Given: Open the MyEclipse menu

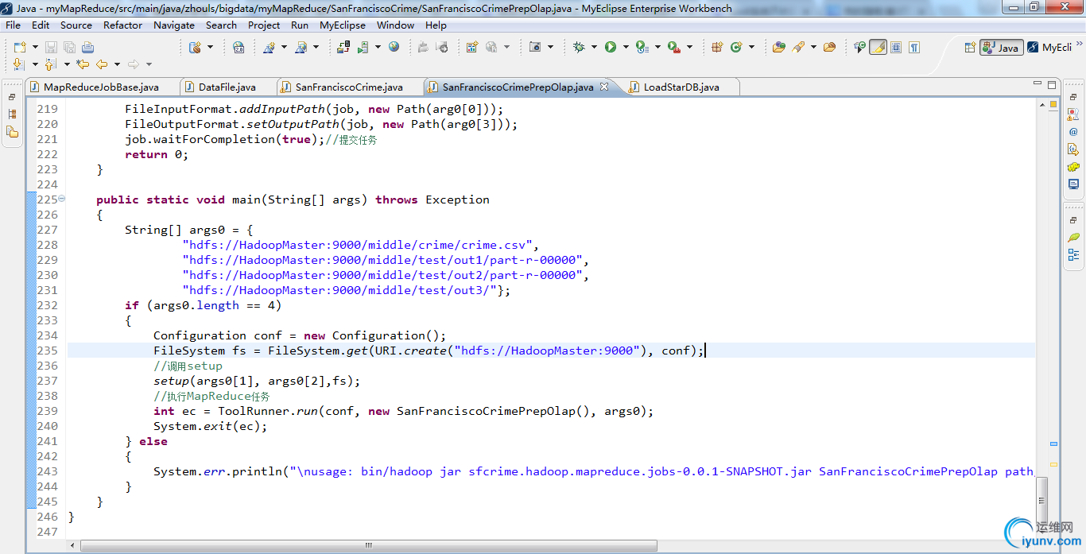Looking at the screenshot, I should [x=343, y=25].
